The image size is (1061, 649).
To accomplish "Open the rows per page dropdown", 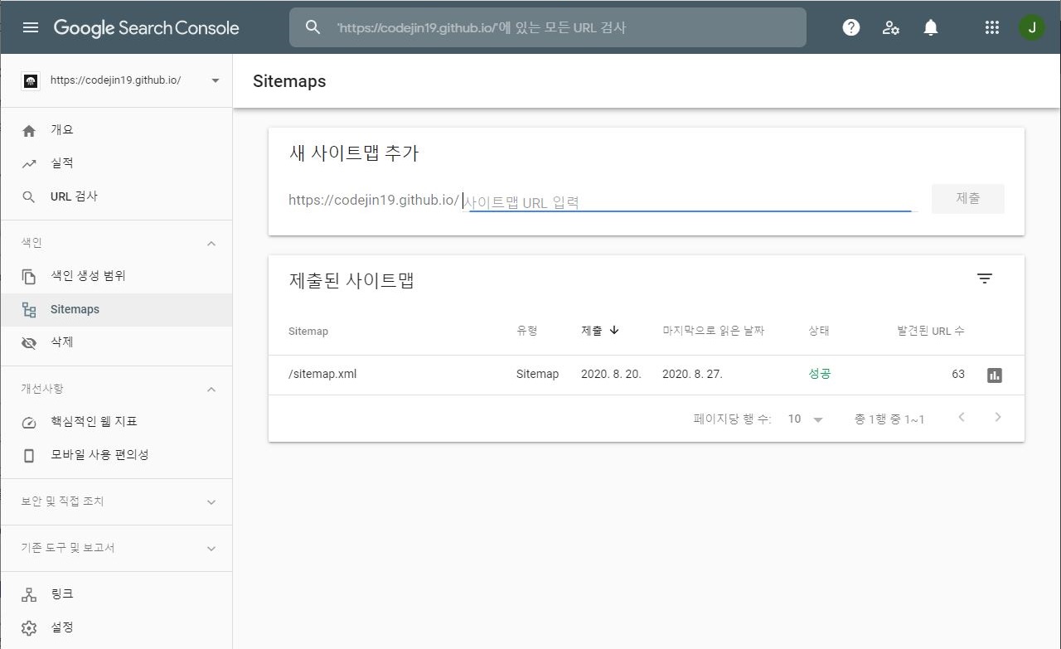I will 806,419.
